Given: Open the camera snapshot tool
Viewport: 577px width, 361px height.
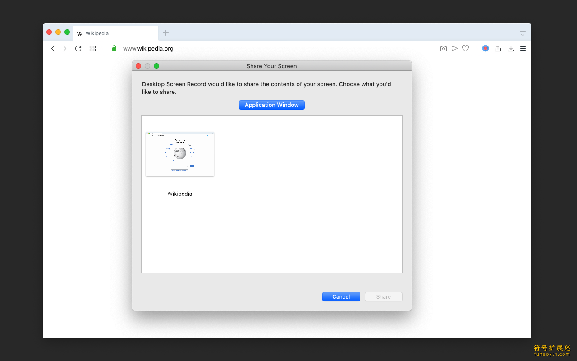Looking at the screenshot, I should [444, 48].
